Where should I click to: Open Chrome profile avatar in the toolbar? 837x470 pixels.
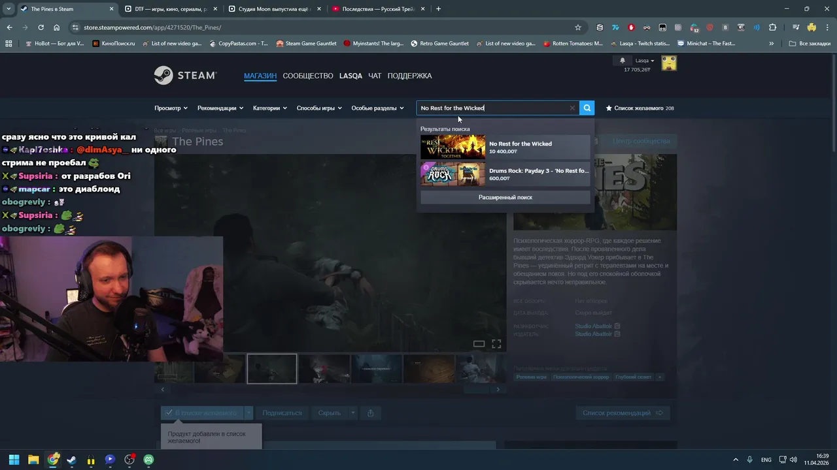(x=811, y=27)
